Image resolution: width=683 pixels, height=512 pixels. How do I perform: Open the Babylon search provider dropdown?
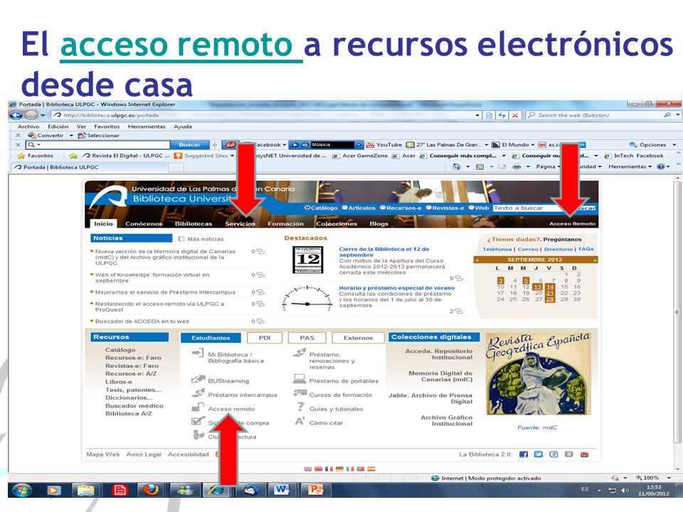point(678,115)
